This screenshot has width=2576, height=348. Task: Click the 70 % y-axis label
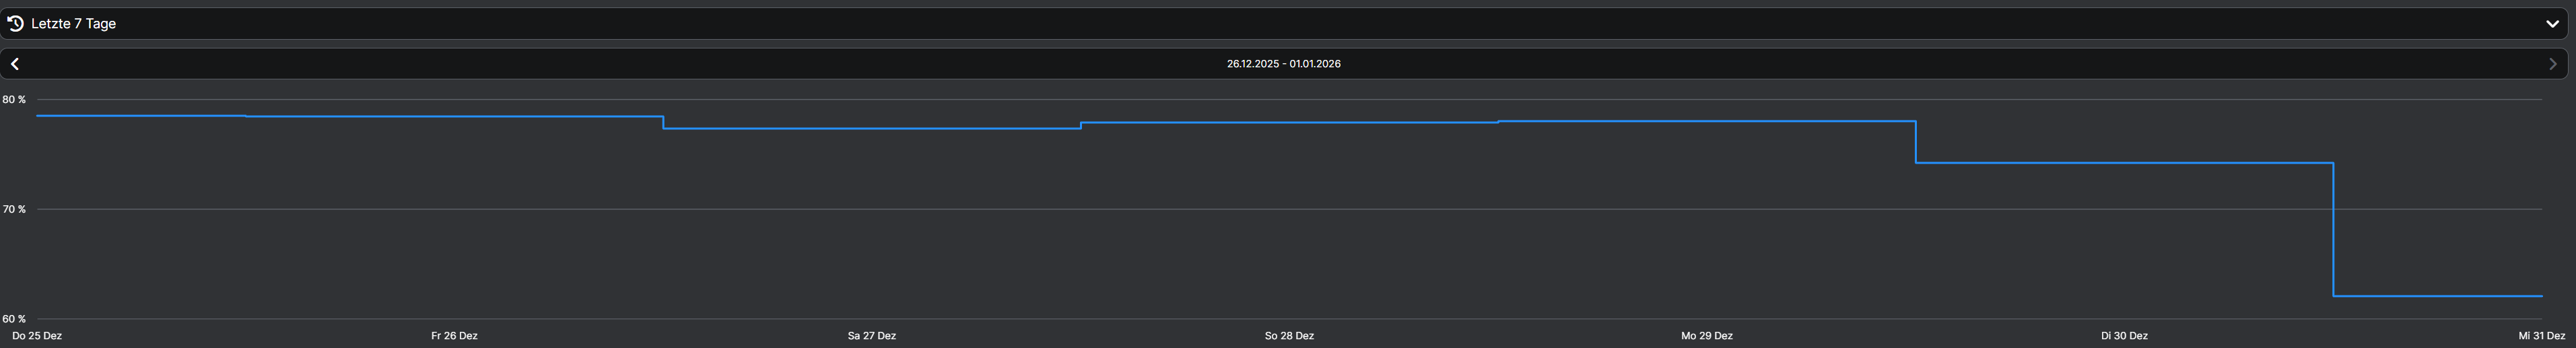pos(14,209)
